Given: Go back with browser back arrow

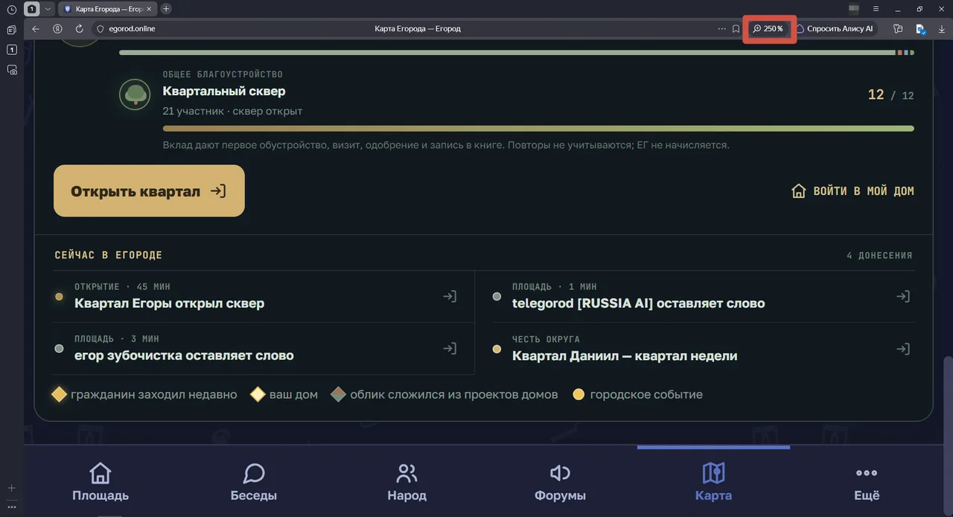Looking at the screenshot, I should click(36, 28).
